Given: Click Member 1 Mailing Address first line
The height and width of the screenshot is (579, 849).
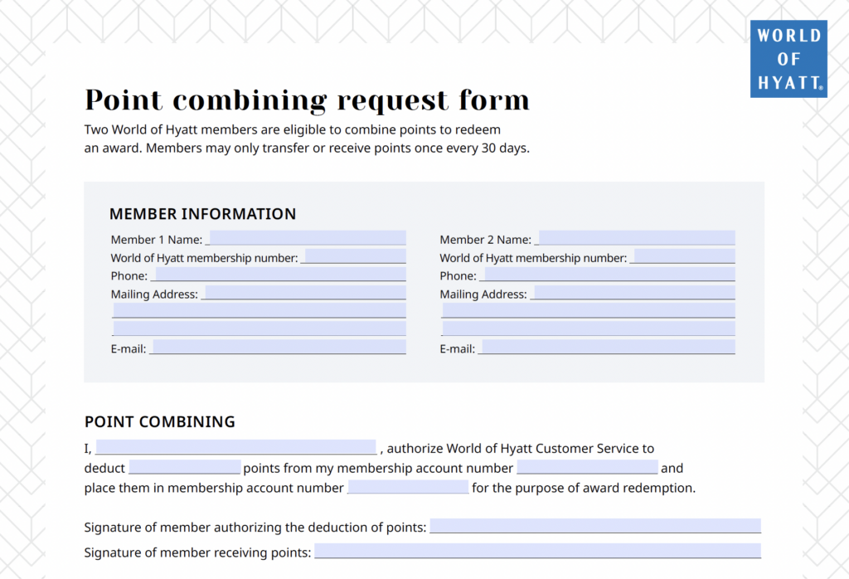Looking at the screenshot, I should [306, 293].
